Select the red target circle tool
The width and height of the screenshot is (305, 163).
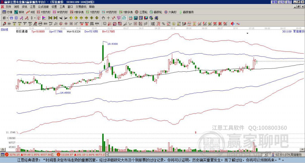coord(61,24)
